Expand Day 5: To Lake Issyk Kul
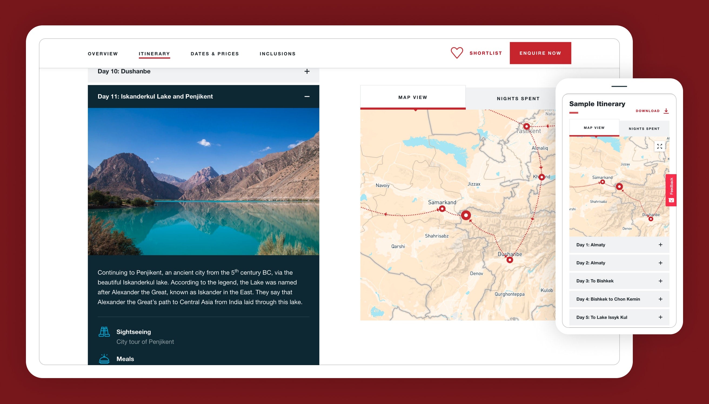 point(660,317)
